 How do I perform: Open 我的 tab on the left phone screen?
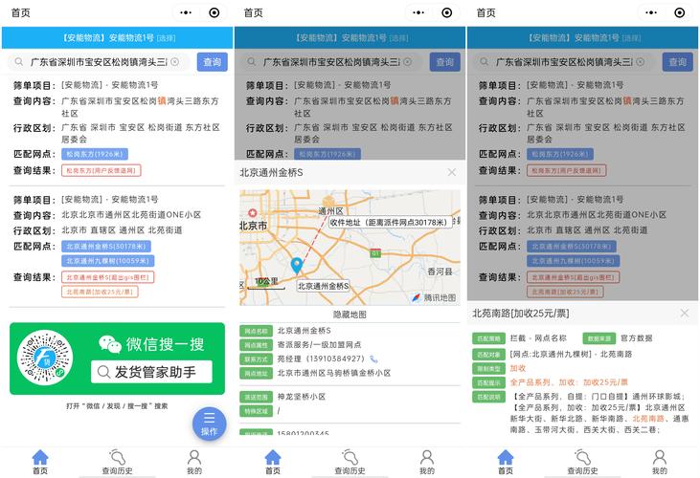click(194, 462)
